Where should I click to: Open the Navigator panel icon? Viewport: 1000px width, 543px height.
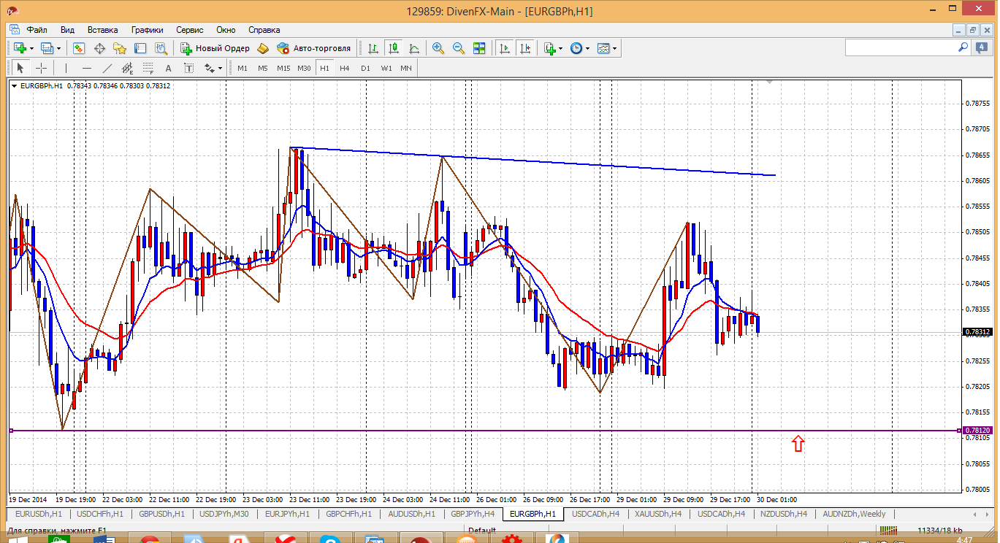120,48
